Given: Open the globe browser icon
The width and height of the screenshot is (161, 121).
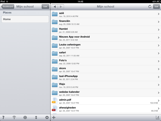Looking at the screenshot, I should pyautogui.click(x=25, y=117).
